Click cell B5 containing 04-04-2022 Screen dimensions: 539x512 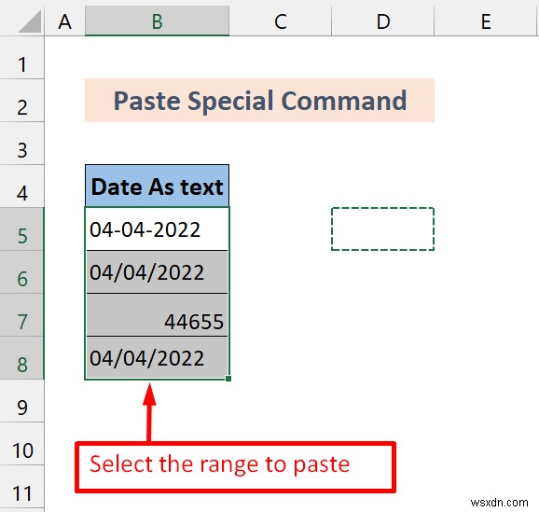157,229
